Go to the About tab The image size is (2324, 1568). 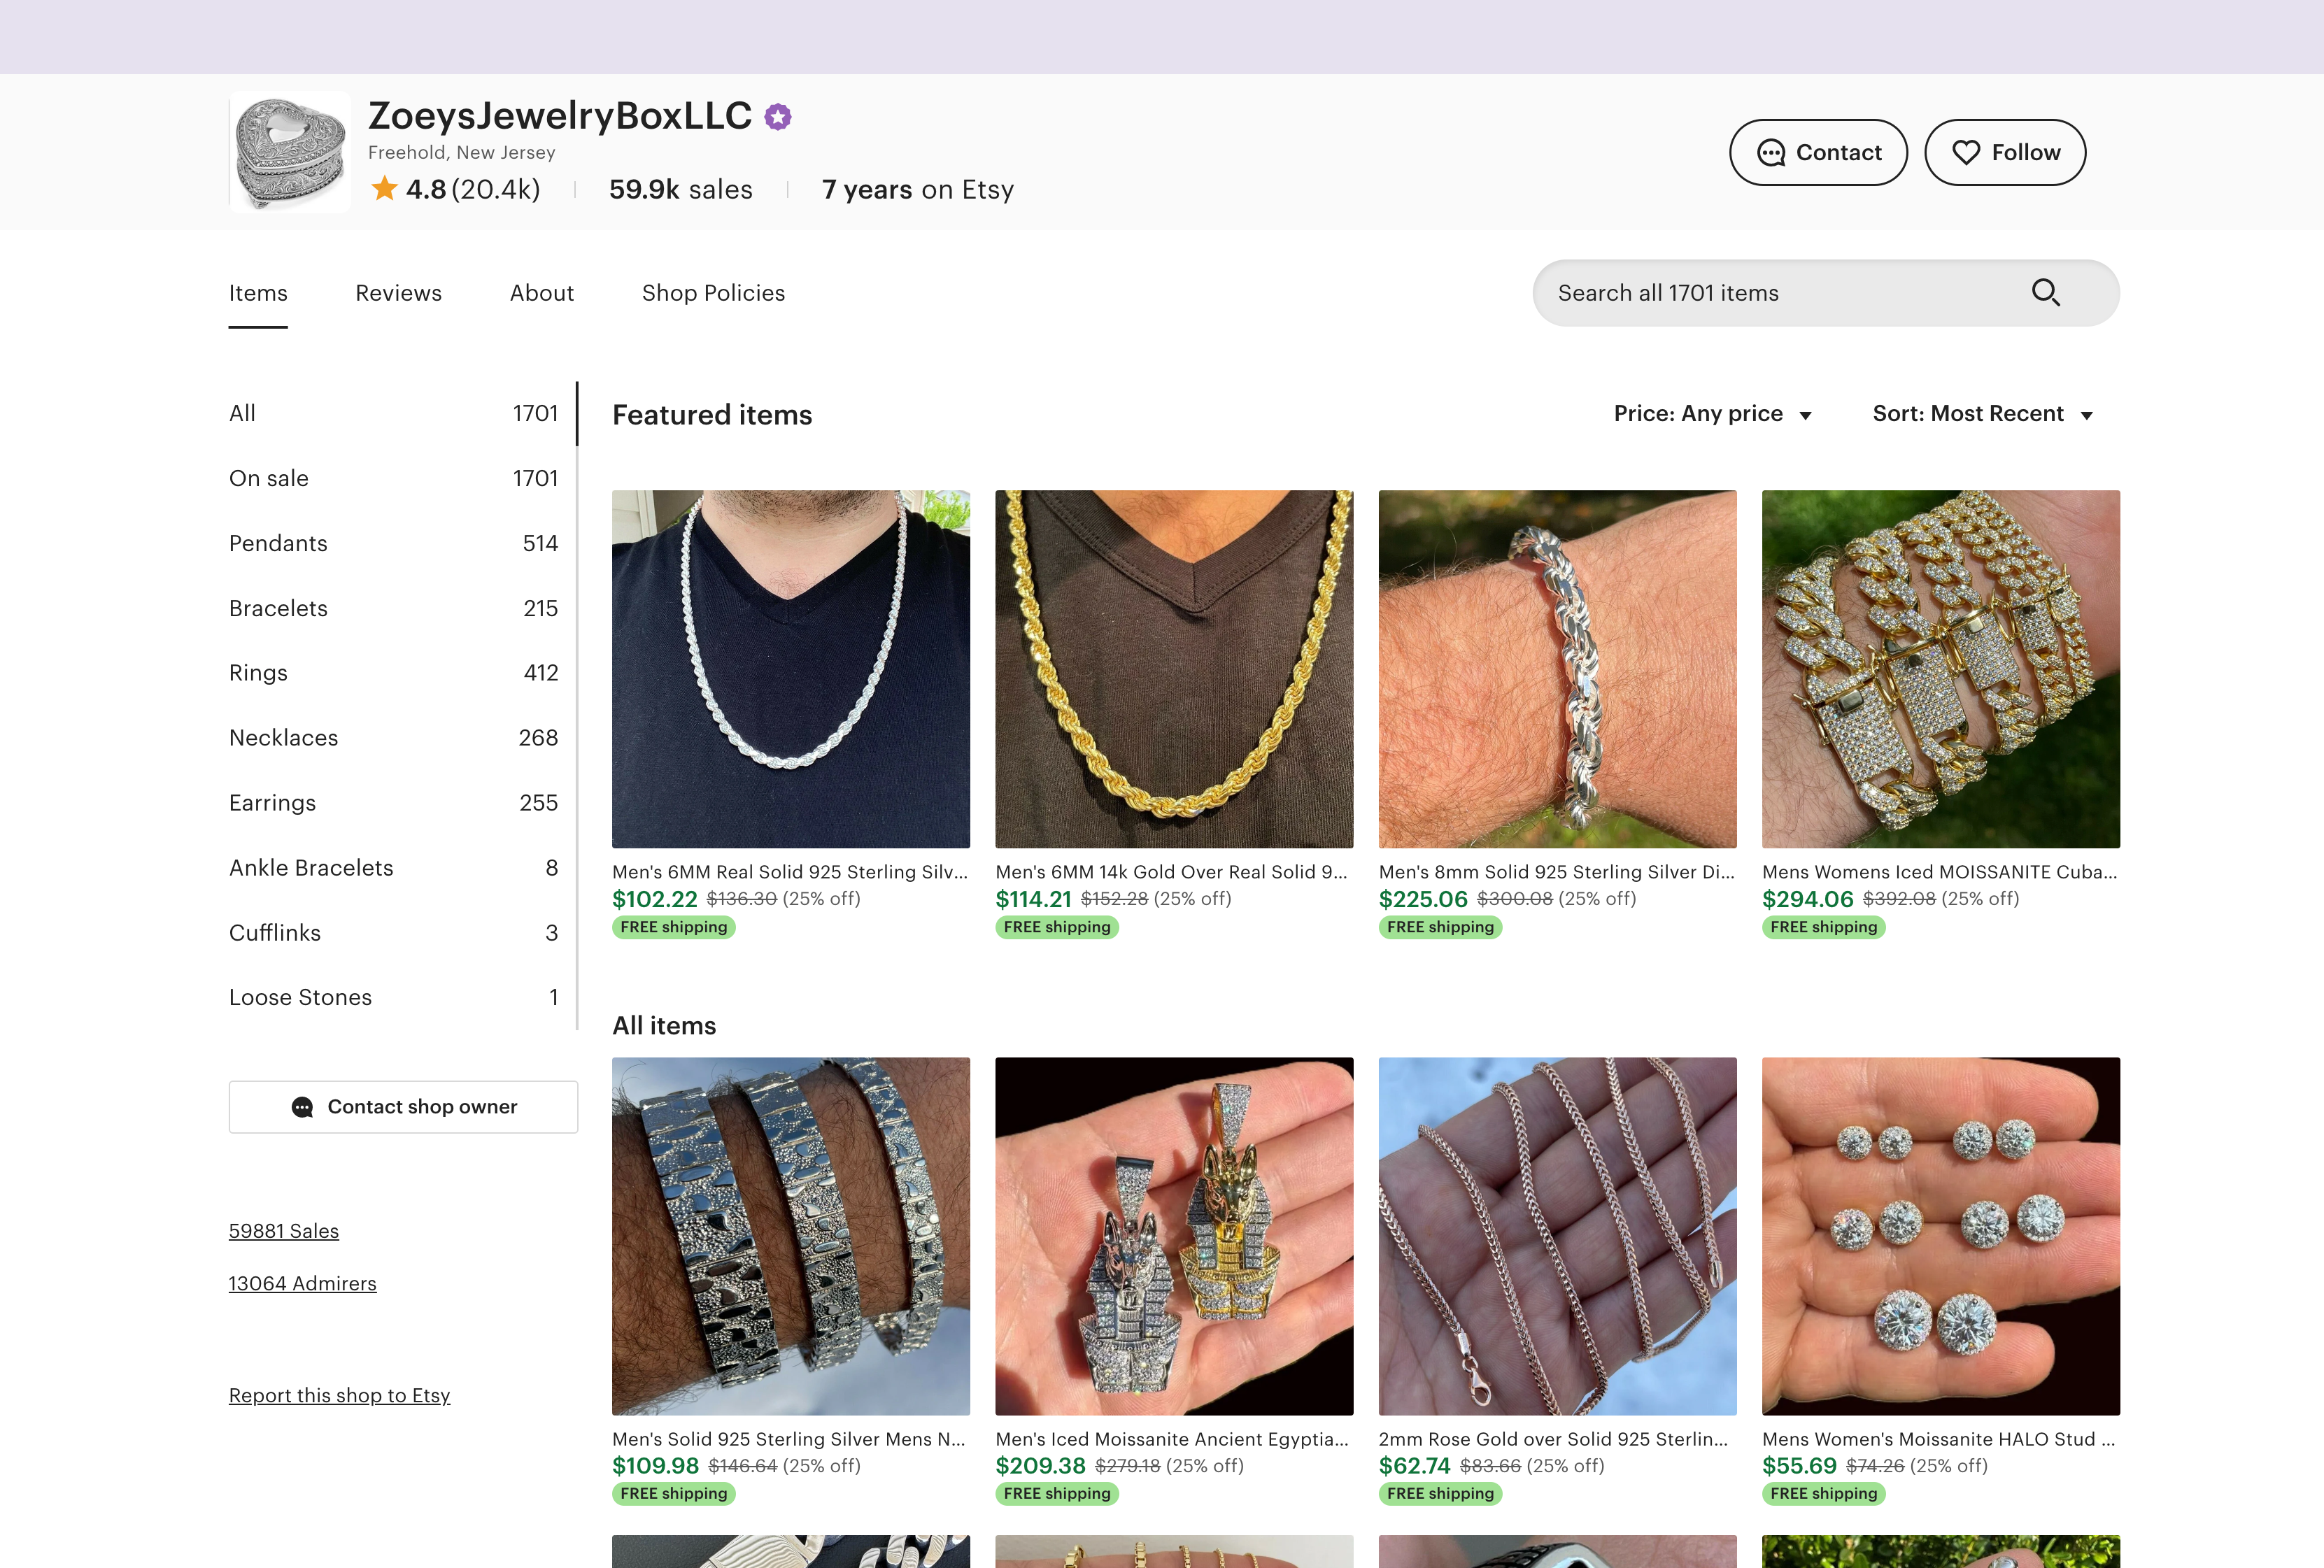[541, 293]
